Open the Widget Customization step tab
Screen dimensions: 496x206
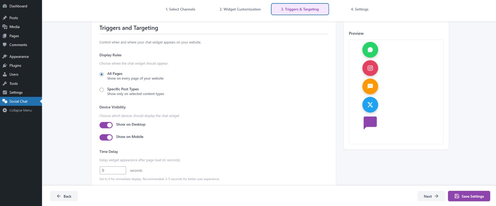[240, 9]
